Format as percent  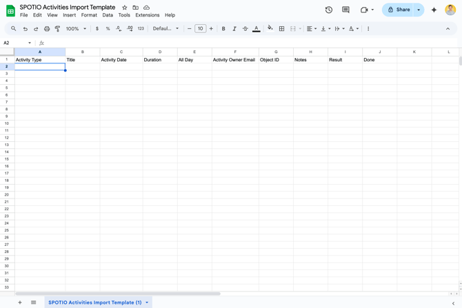[x=108, y=28]
